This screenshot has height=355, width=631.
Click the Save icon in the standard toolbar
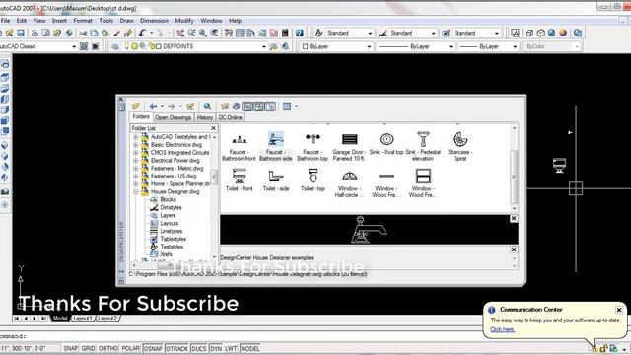tap(21, 33)
